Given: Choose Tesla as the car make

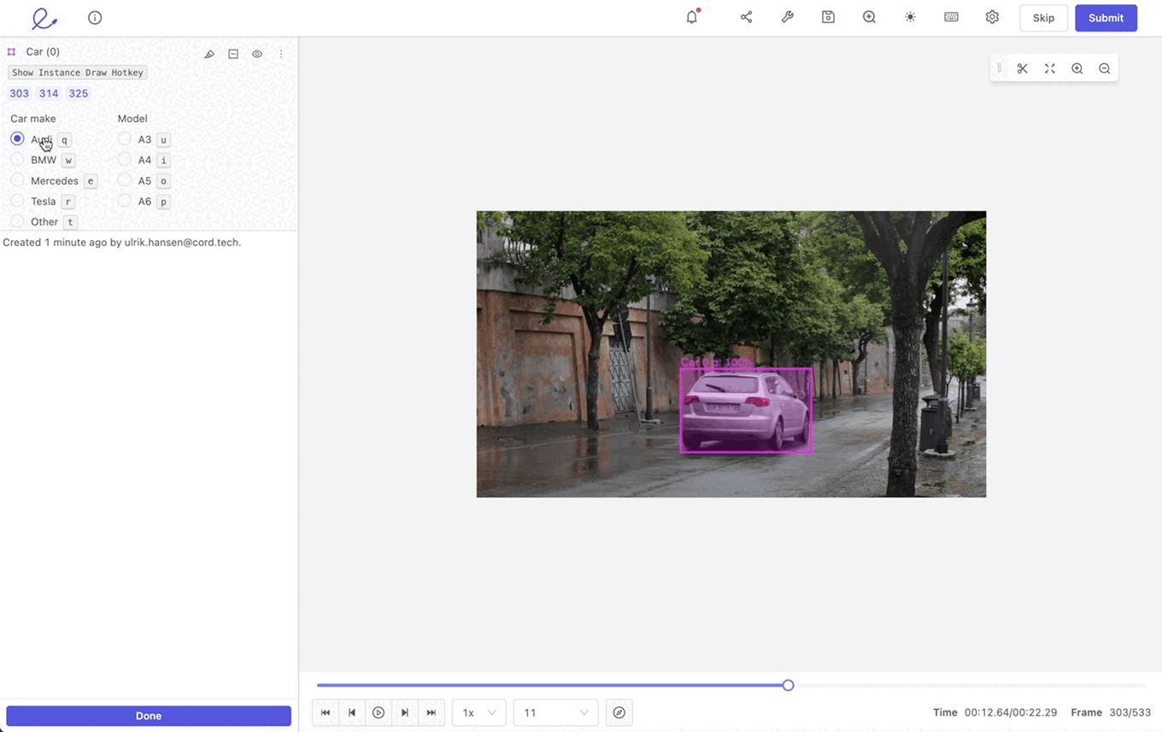Looking at the screenshot, I should point(17,201).
